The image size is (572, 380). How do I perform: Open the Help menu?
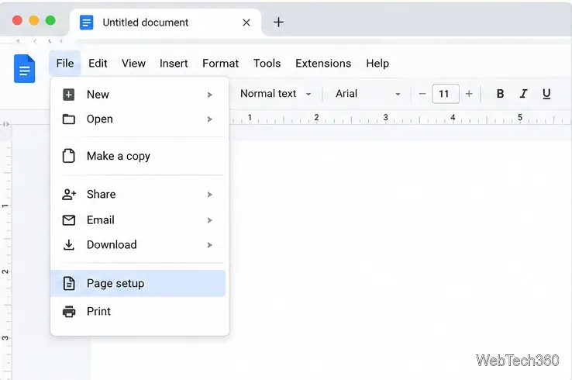pyautogui.click(x=377, y=63)
